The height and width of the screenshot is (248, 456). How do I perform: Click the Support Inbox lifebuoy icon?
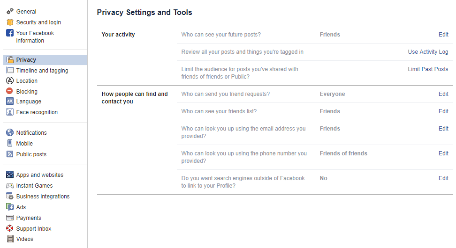10,229
